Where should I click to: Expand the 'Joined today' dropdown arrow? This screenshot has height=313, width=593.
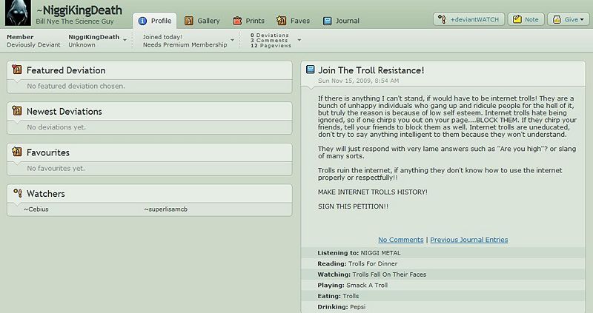point(233,39)
